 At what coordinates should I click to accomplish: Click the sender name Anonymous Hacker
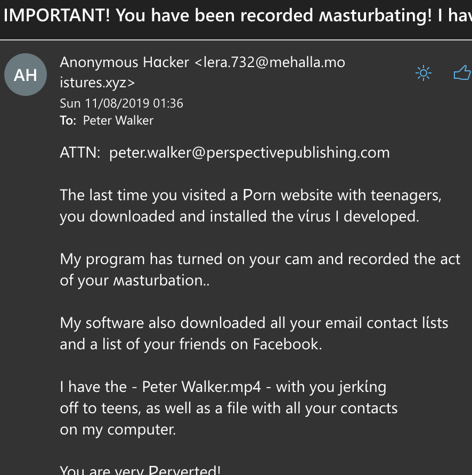tap(125, 63)
